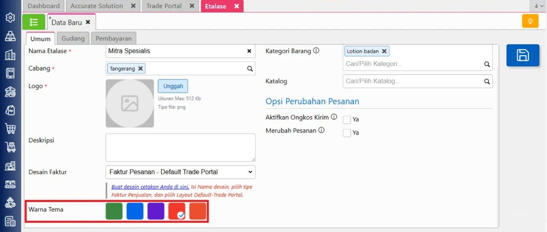The width and height of the screenshot is (547, 232).
Task: Open the general ledger book icon
Action: 10,73
